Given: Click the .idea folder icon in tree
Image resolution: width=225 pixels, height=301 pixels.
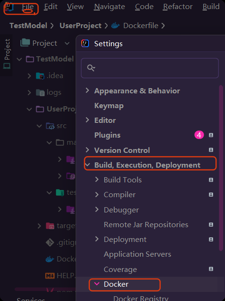Looking at the screenshot, I should 40,76.
